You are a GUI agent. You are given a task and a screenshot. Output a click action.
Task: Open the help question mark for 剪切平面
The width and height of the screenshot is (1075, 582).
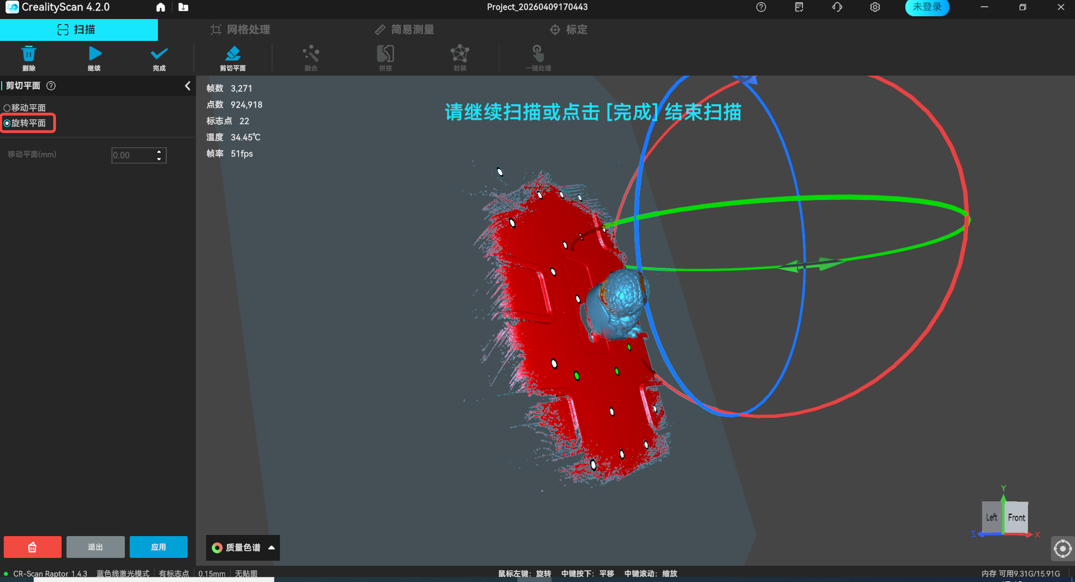point(50,86)
